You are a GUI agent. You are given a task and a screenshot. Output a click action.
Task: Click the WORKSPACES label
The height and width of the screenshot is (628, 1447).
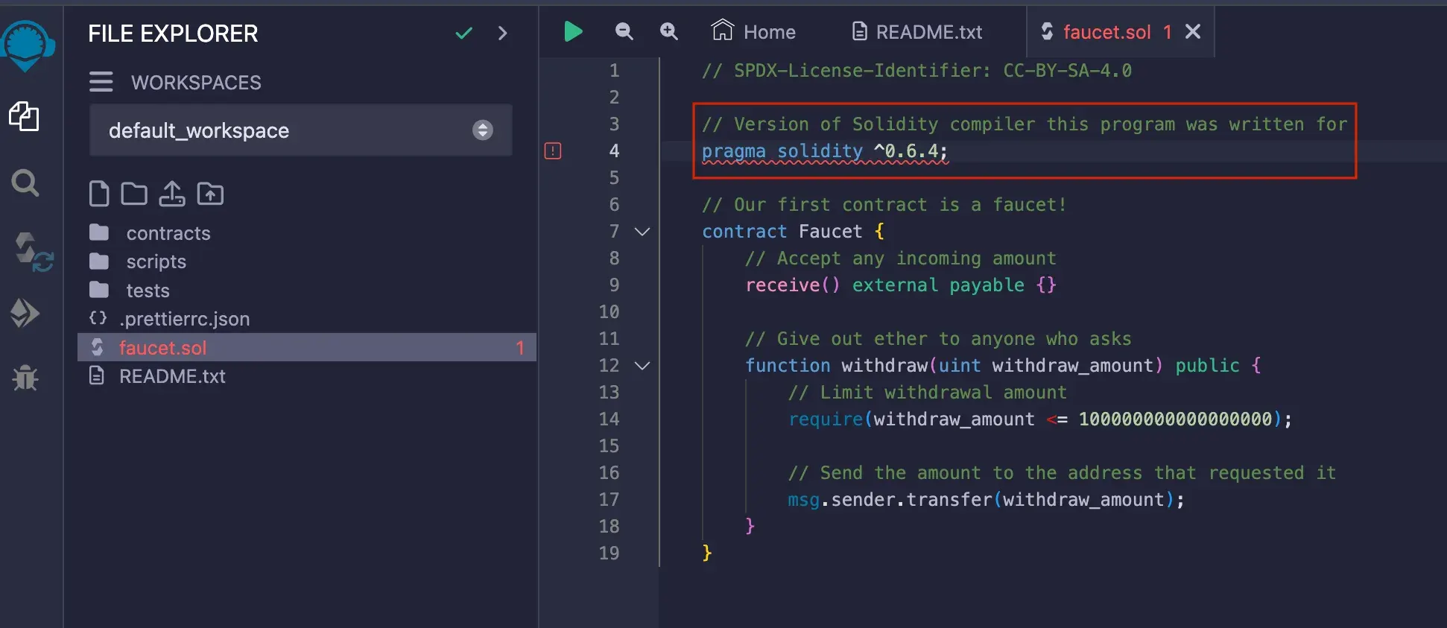(196, 82)
